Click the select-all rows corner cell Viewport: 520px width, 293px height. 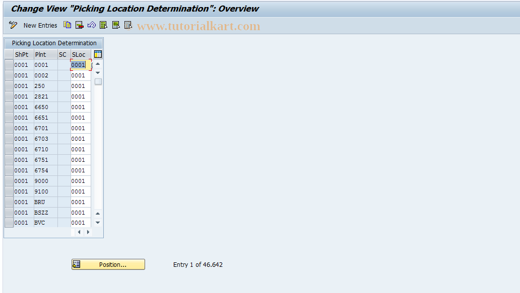pyautogui.click(x=9, y=55)
